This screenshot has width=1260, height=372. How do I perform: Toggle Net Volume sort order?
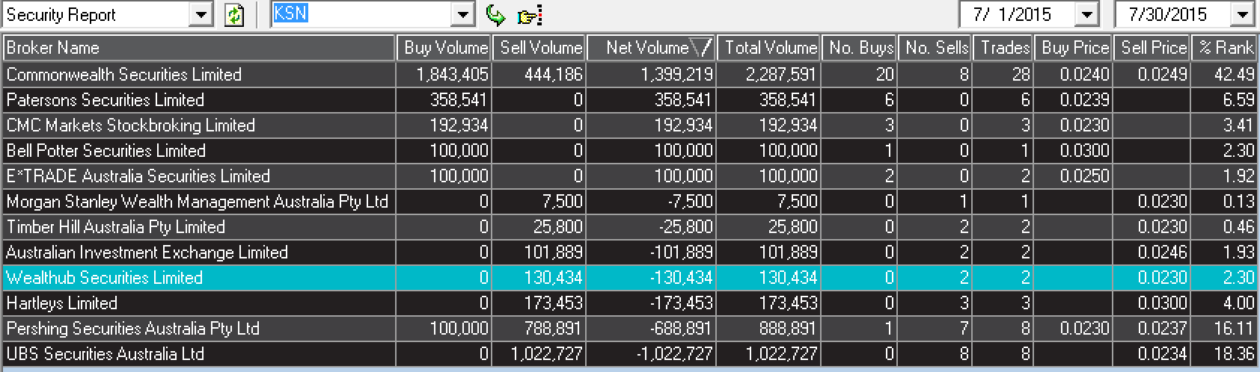click(x=652, y=48)
